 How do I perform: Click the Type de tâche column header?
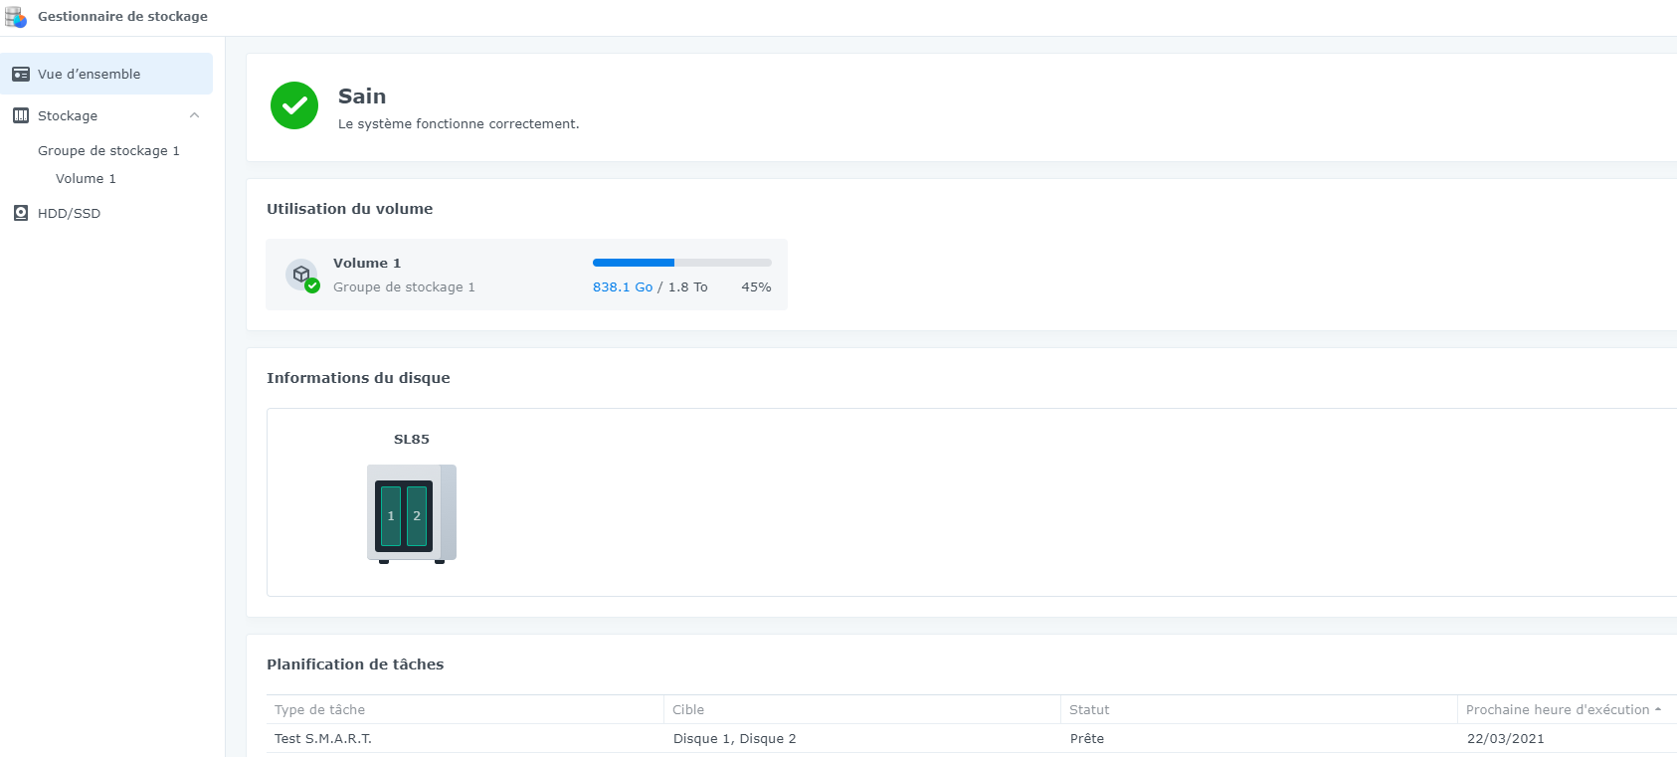click(320, 709)
